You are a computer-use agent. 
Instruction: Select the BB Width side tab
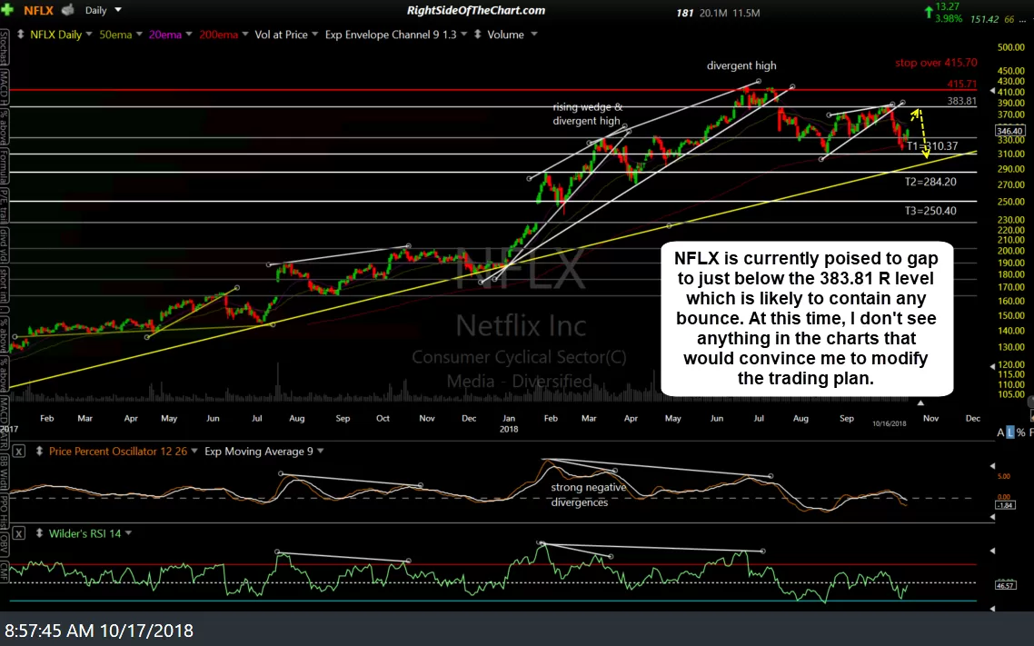pyautogui.click(x=4, y=472)
